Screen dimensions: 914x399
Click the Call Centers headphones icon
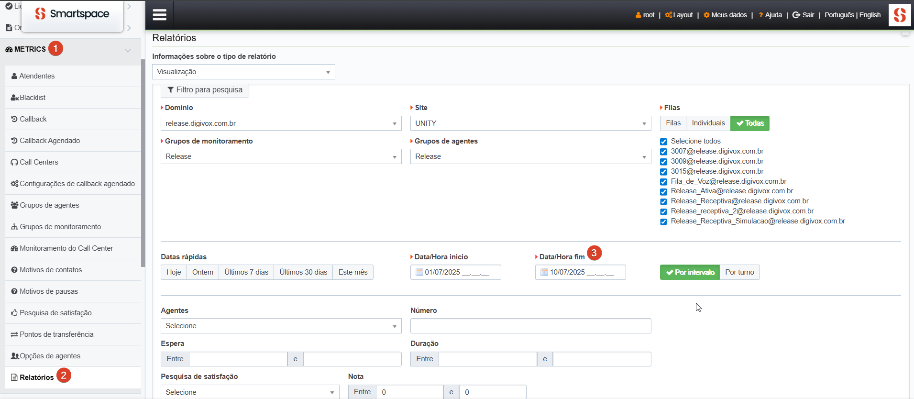click(x=14, y=162)
